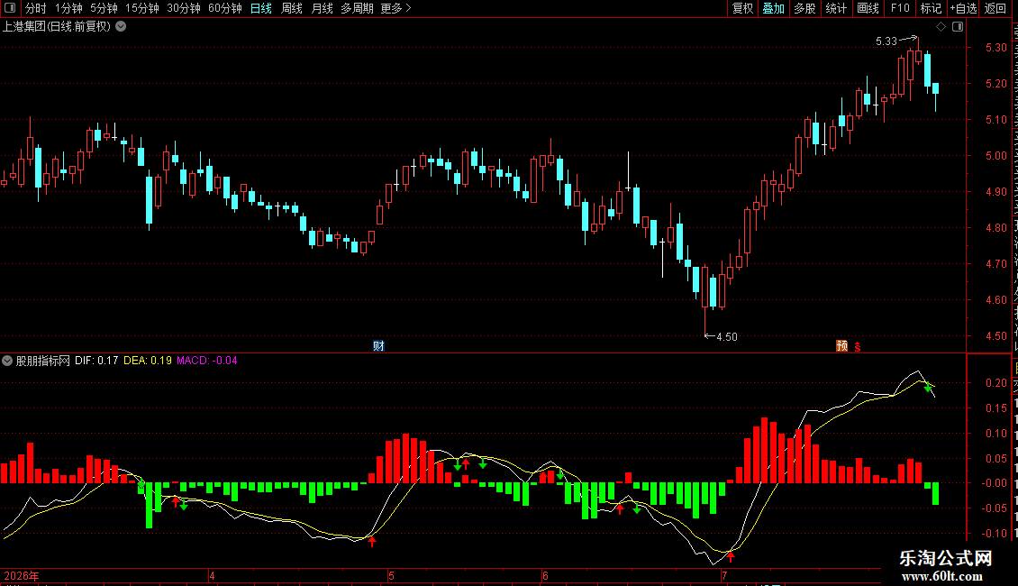
Task: Click the 财 financial report marker
Action: coord(378,345)
